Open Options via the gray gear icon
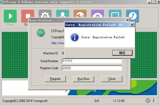Screen dimensions: 160x106 click(45, 13)
